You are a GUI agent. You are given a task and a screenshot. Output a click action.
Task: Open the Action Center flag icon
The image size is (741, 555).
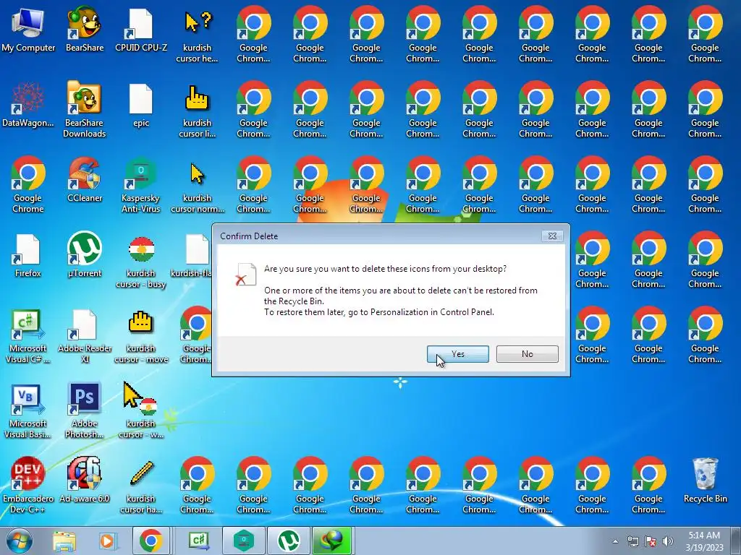(651, 541)
